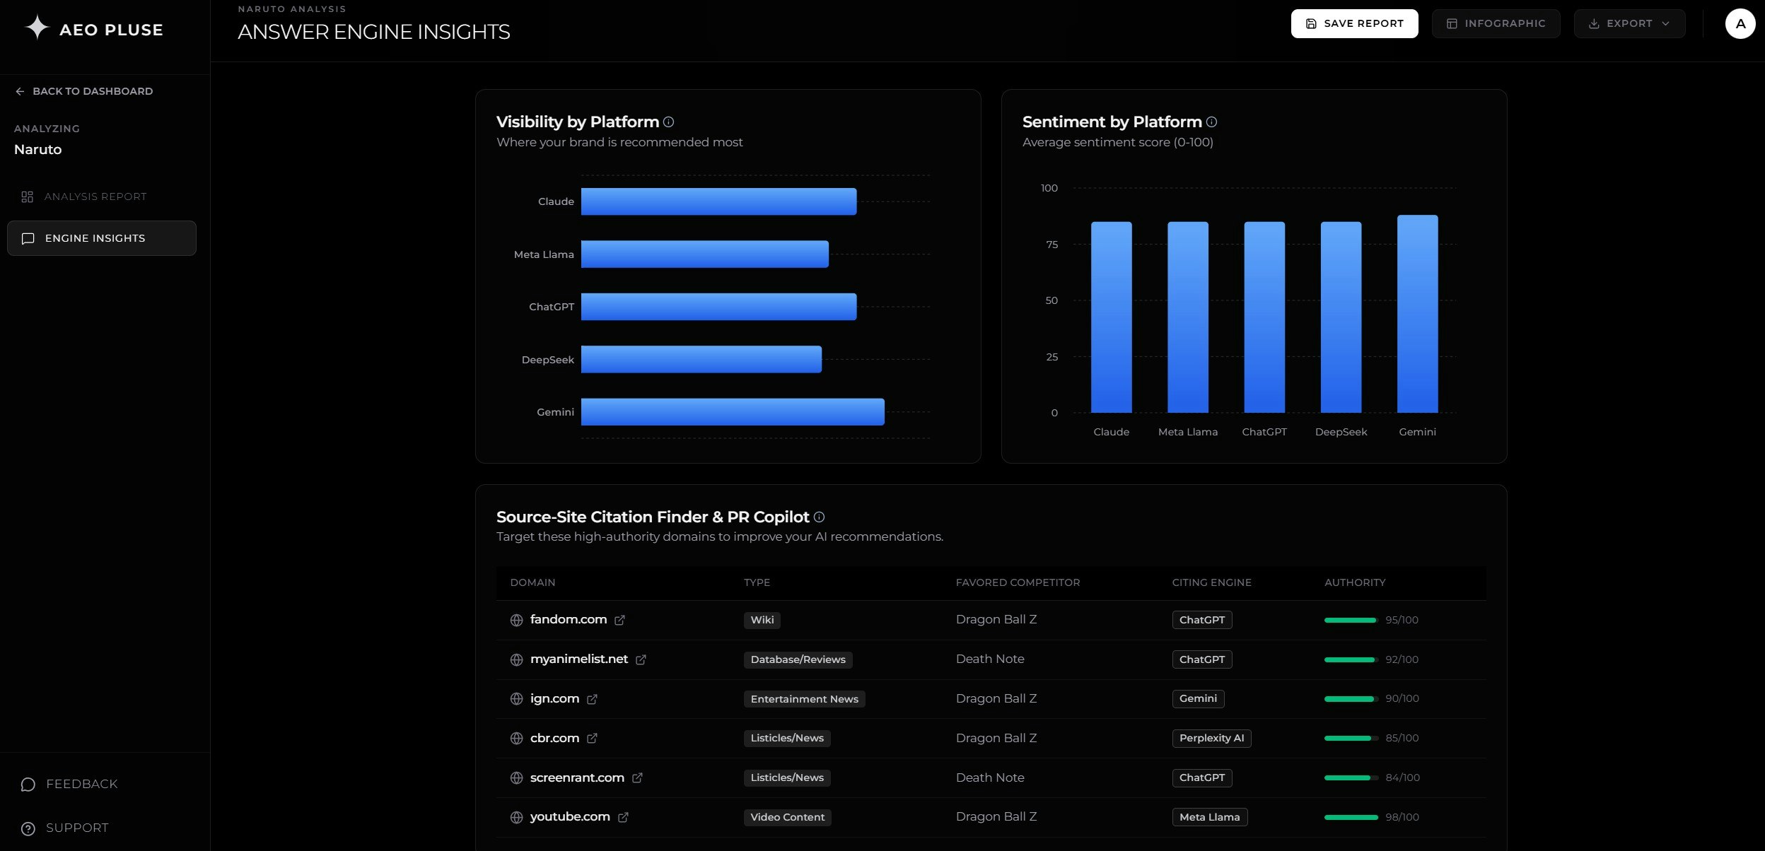Click the AEO Pluse star logo
1765x851 pixels.
point(37,28)
